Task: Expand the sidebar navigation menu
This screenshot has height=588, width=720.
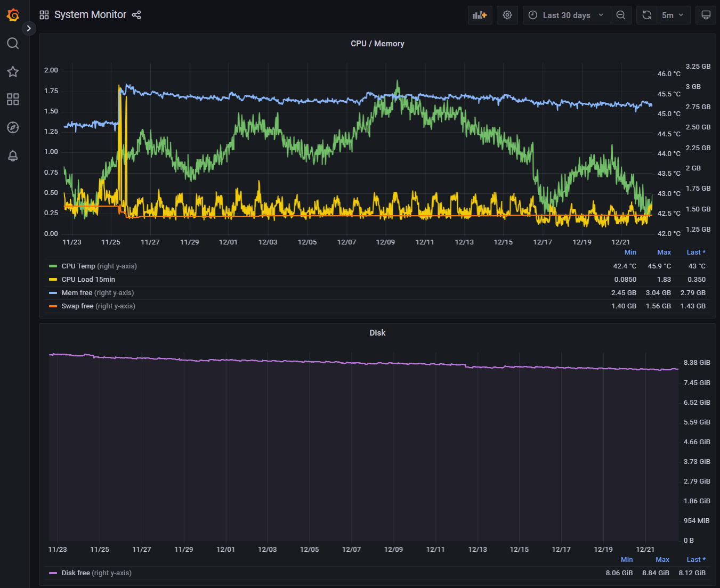Action: tap(29, 28)
